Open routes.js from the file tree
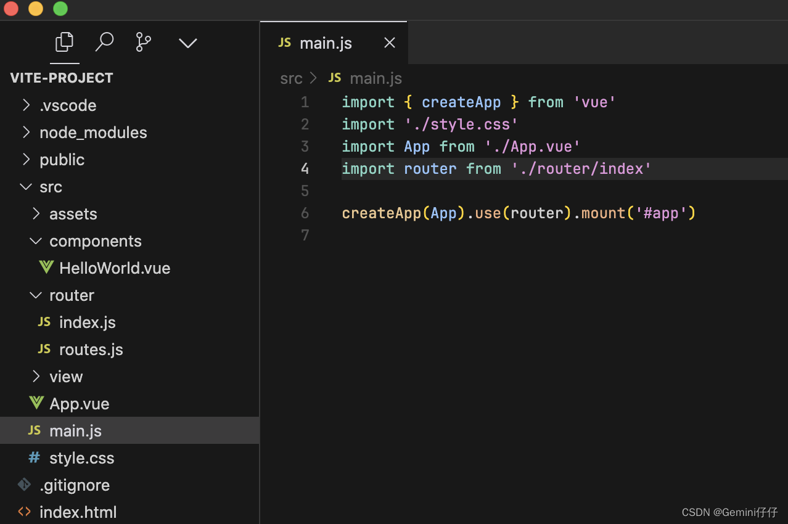The image size is (788, 524). tap(91, 350)
